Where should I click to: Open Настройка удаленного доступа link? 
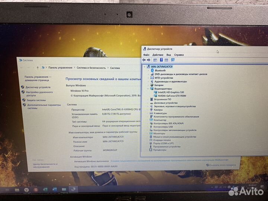(39, 94)
